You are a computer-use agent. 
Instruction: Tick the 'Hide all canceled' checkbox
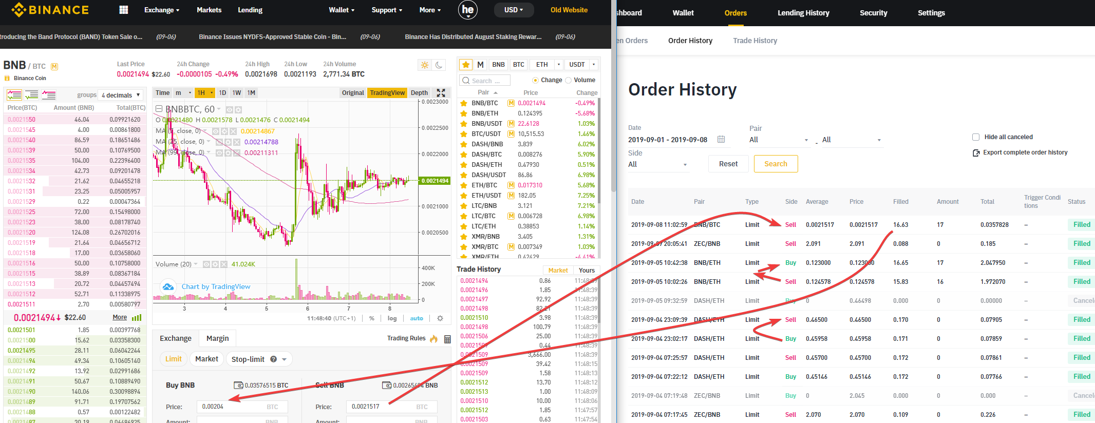pos(976,137)
